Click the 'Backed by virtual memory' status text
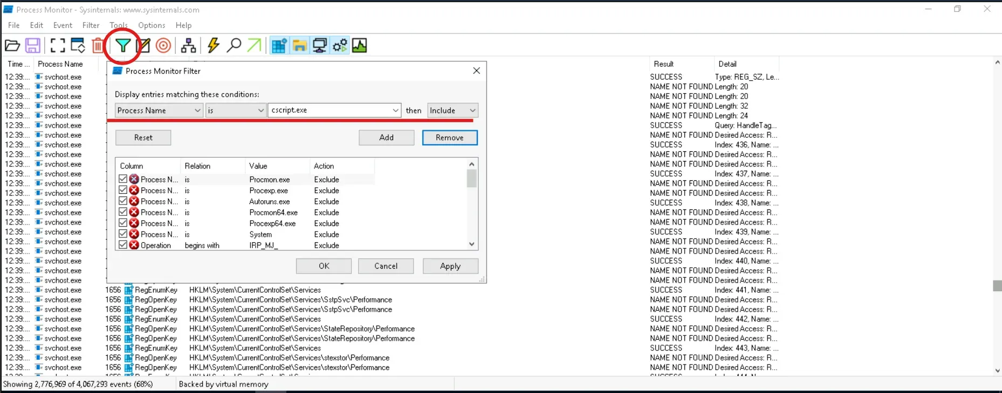This screenshot has width=1002, height=393. click(x=223, y=384)
